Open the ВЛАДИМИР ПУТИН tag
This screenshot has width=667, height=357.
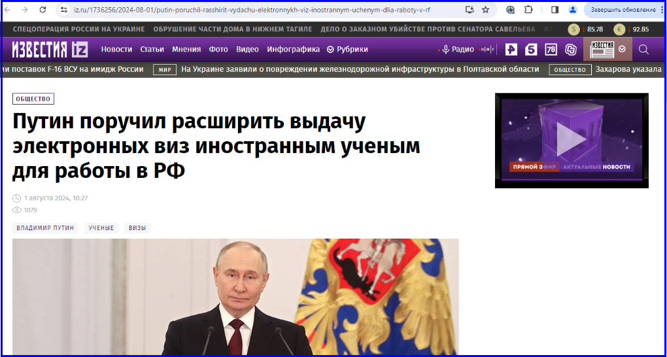46,228
